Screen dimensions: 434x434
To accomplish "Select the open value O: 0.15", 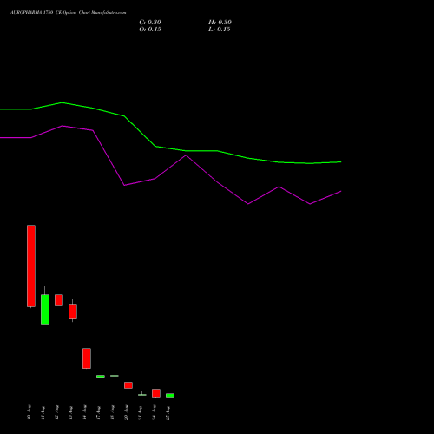I will pyautogui.click(x=150, y=30).
